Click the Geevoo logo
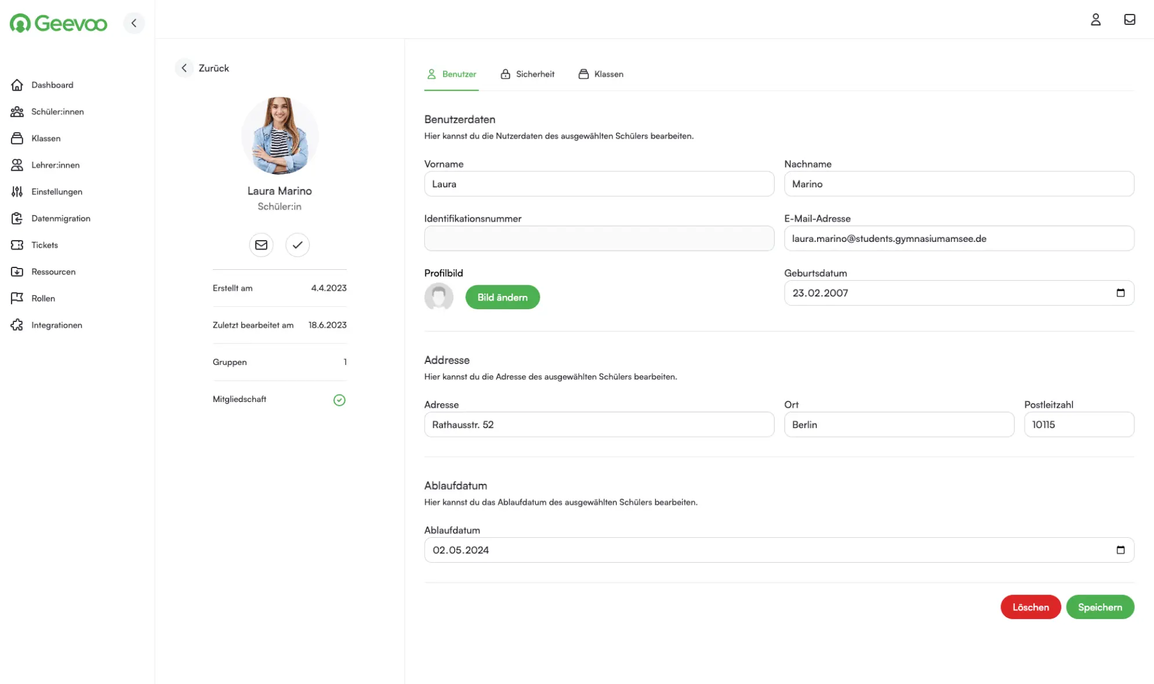This screenshot has height=684, width=1154. click(59, 23)
